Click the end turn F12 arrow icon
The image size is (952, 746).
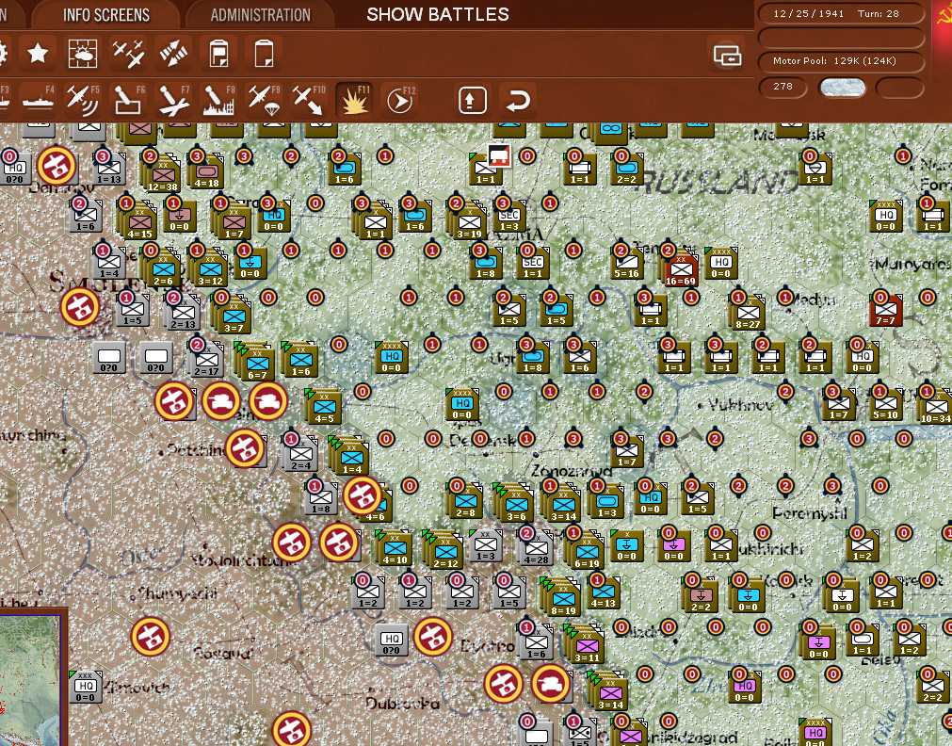[x=399, y=99]
